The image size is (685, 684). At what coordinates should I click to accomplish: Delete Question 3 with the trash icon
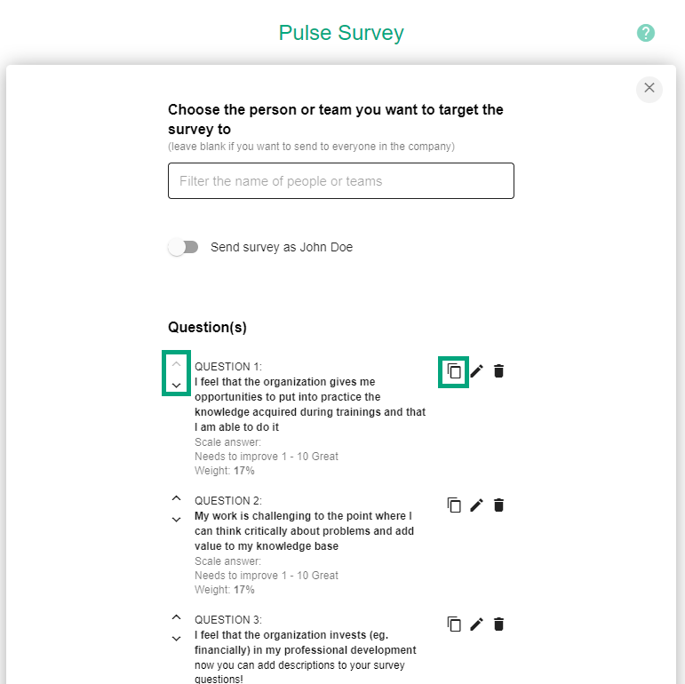[x=498, y=624]
